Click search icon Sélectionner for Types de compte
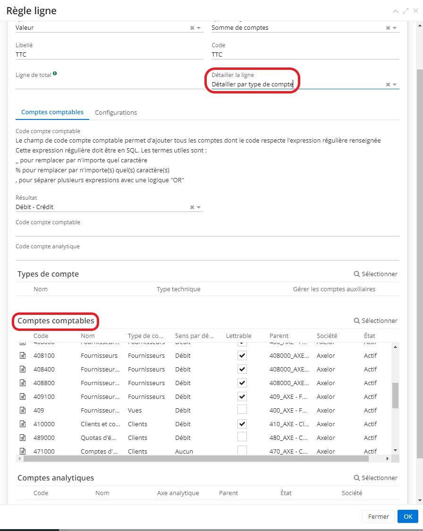This screenshot has height=531, width=423. tap(375, 274)
